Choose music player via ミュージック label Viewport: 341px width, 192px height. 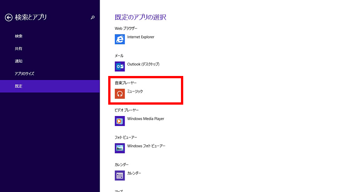tap(135, 91)
